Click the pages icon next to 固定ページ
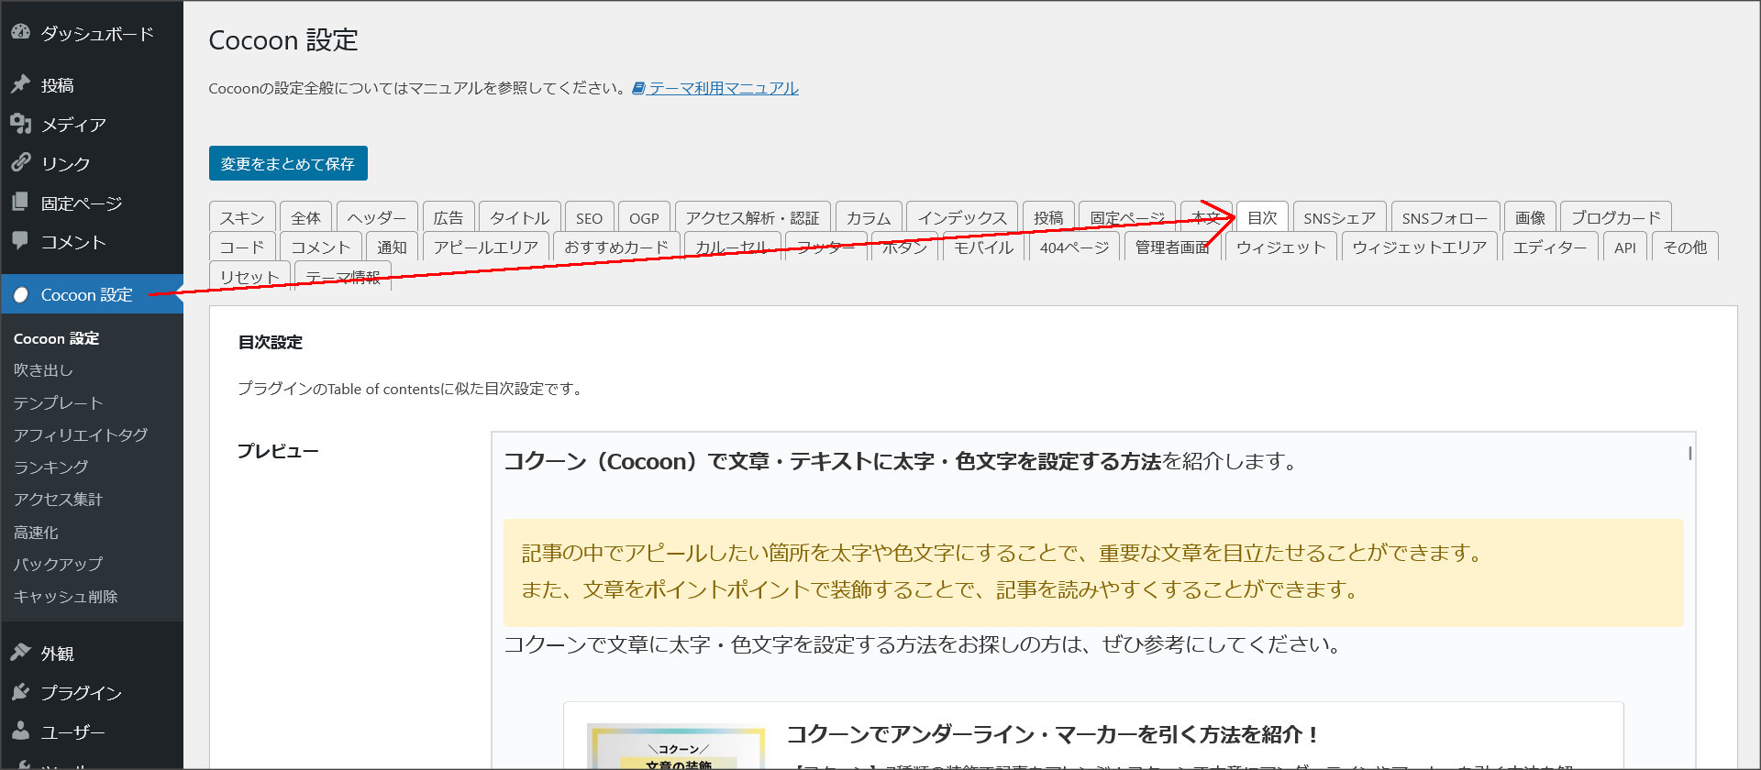 coord(20,203)
